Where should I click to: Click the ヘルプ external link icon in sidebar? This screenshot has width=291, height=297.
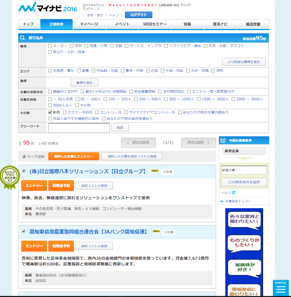(x=234, y=193)
